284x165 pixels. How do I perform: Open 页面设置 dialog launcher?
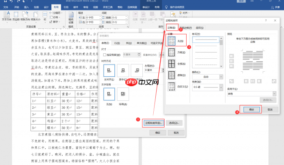coord(64,27)
